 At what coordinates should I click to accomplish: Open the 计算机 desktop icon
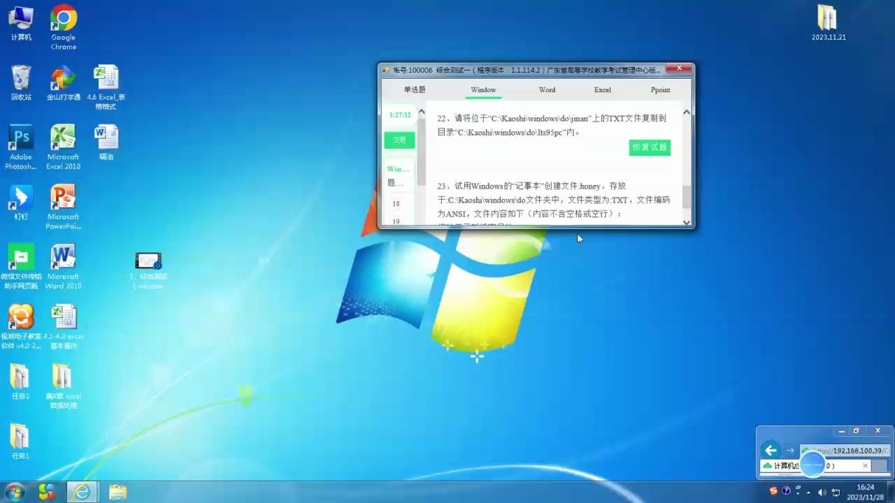point(21,24)
